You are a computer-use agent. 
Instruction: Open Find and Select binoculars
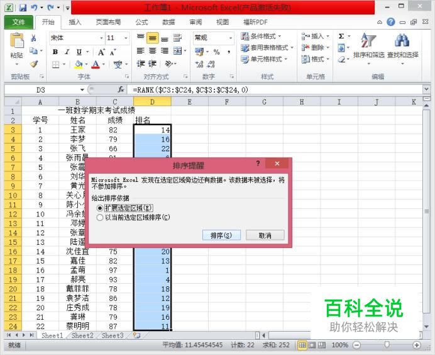(402, 49)
